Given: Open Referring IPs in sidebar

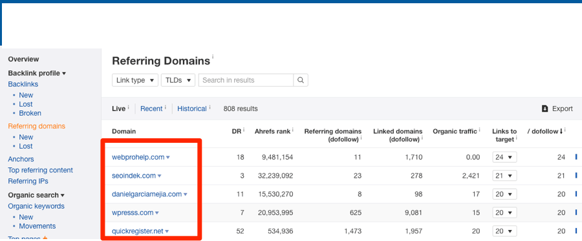Looking at the screenshot, I should (28, 182).
